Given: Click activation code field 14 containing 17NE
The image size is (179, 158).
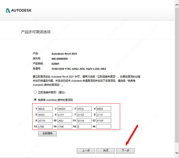Looking at the screenshot, I should [65, 126].
